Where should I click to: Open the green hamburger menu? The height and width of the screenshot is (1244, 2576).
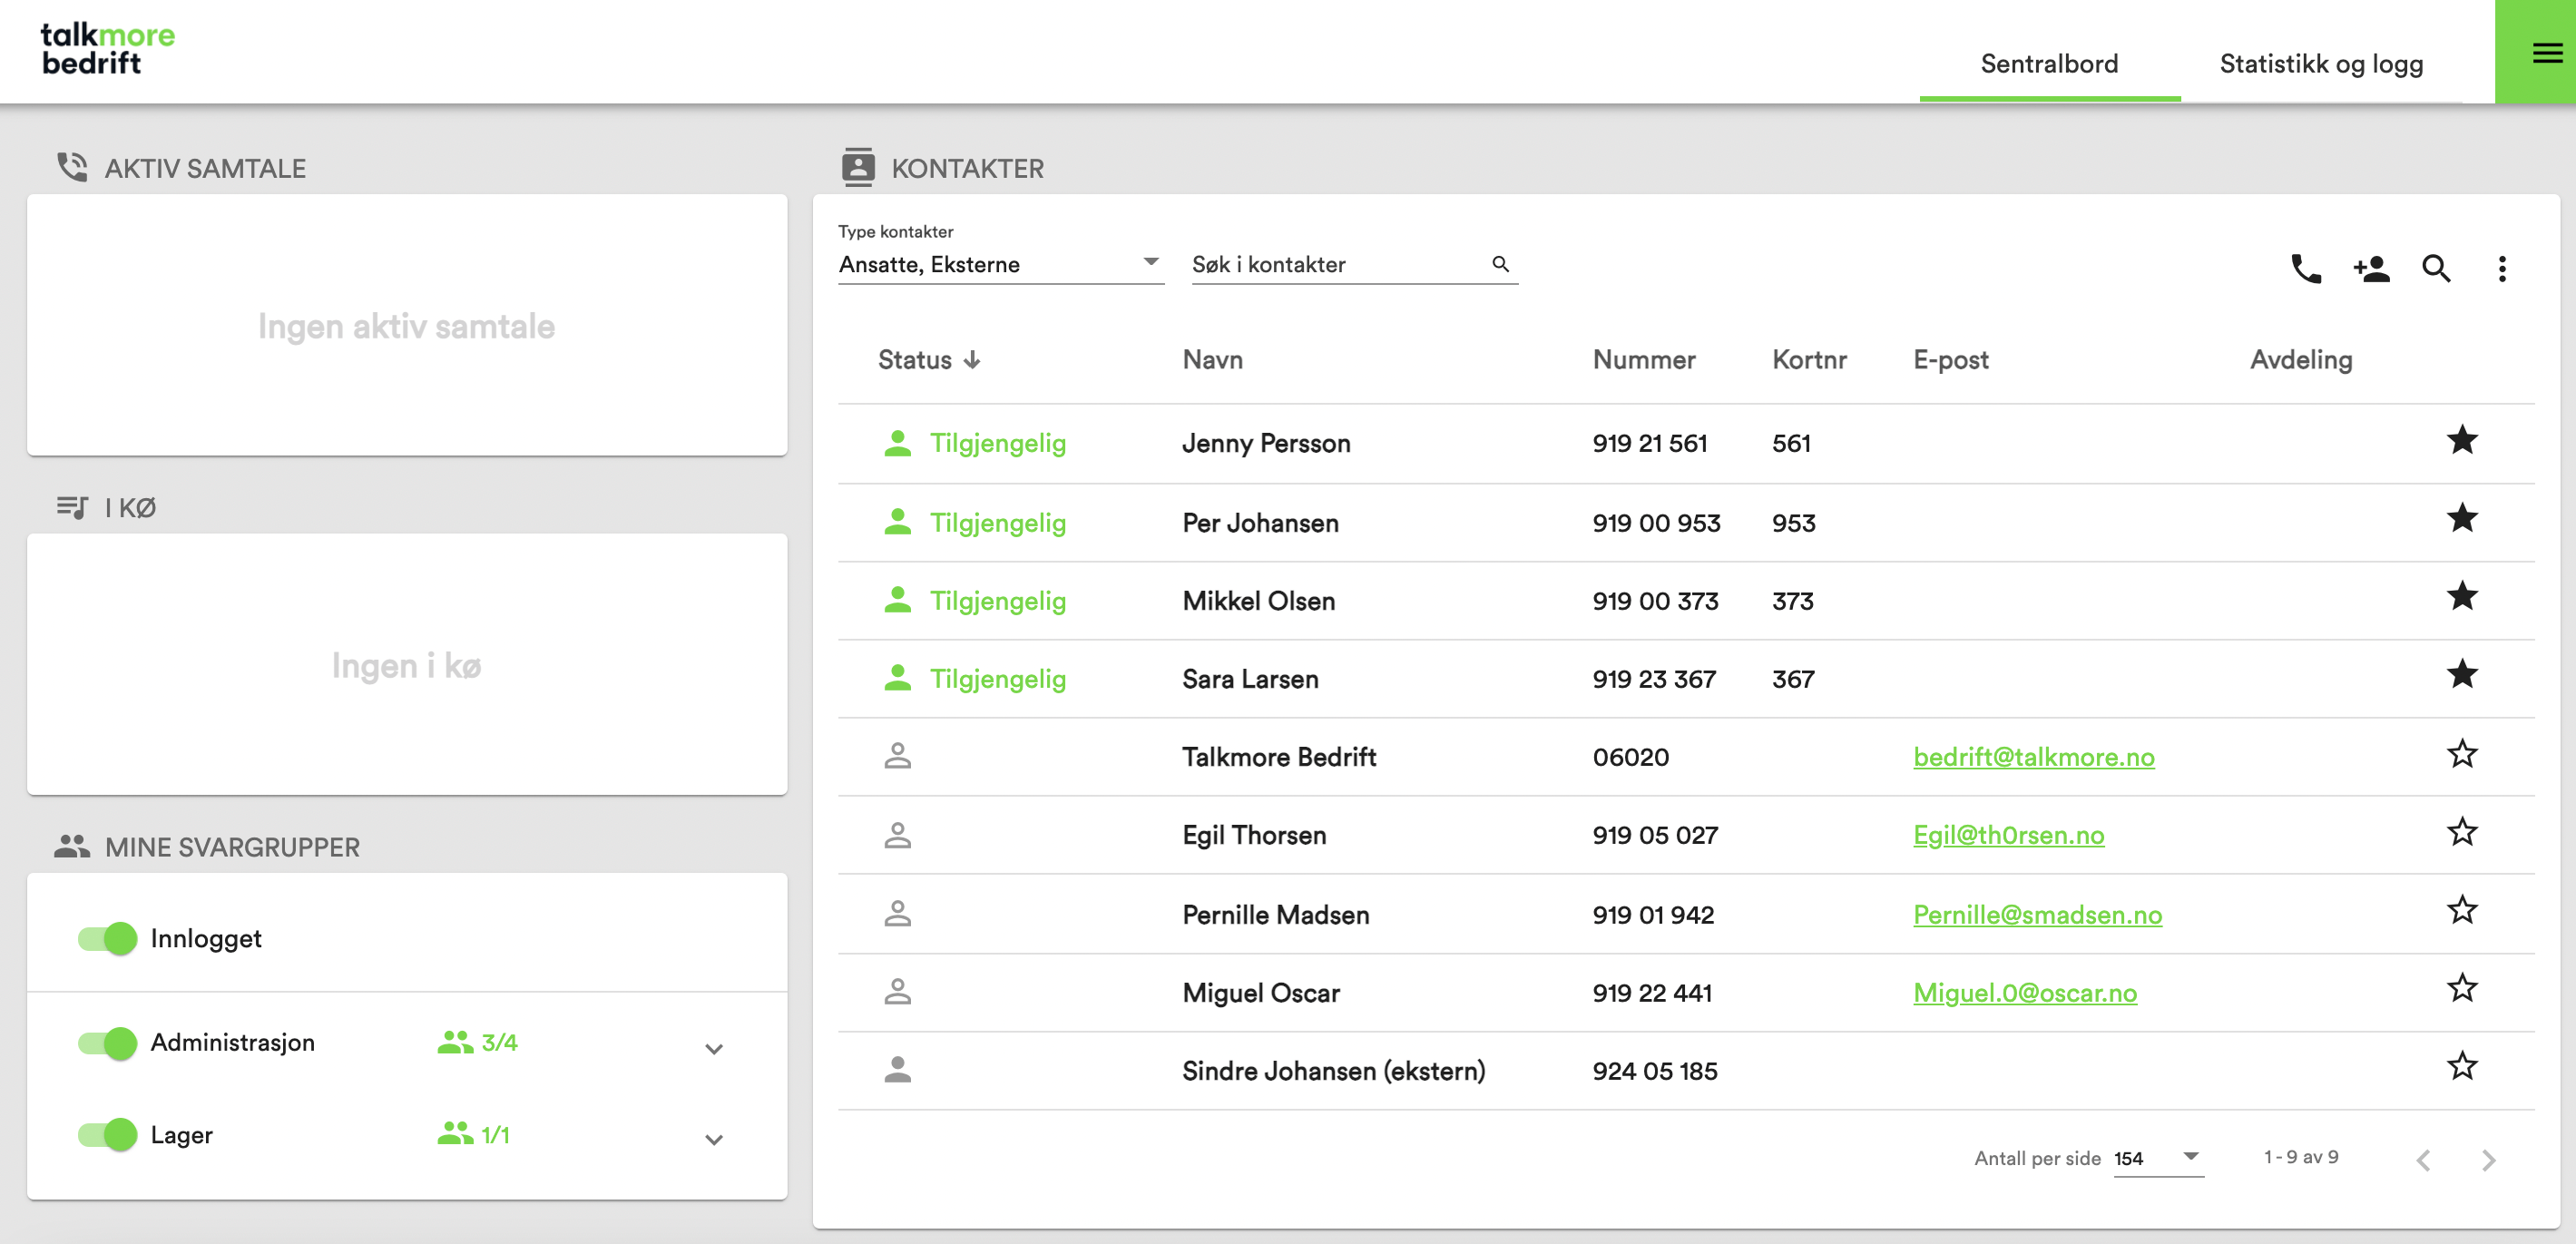2546,52
